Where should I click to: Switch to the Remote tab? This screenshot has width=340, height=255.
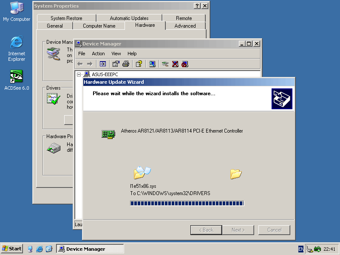point(184,18)
